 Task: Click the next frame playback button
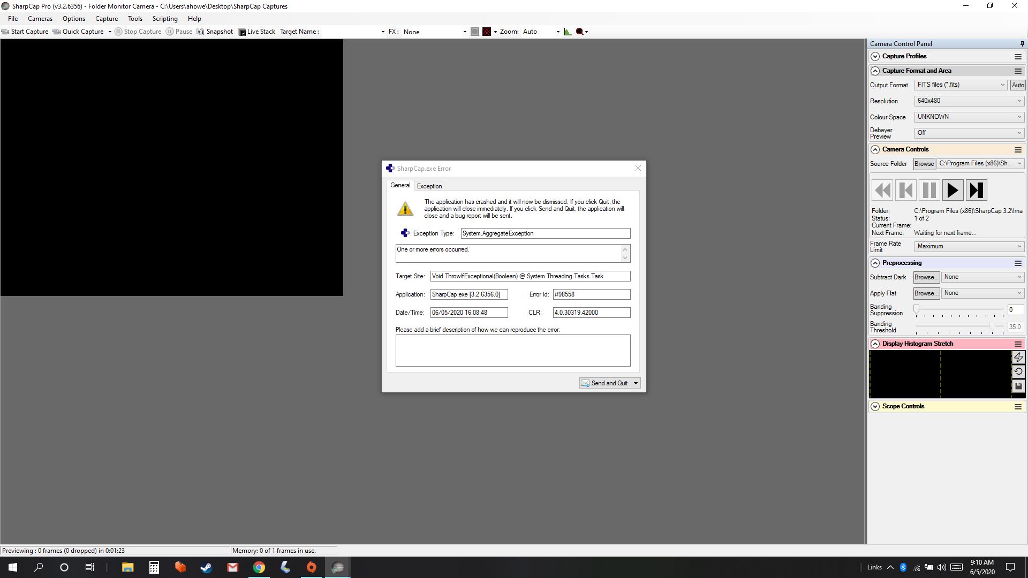[x=976, y=190]
